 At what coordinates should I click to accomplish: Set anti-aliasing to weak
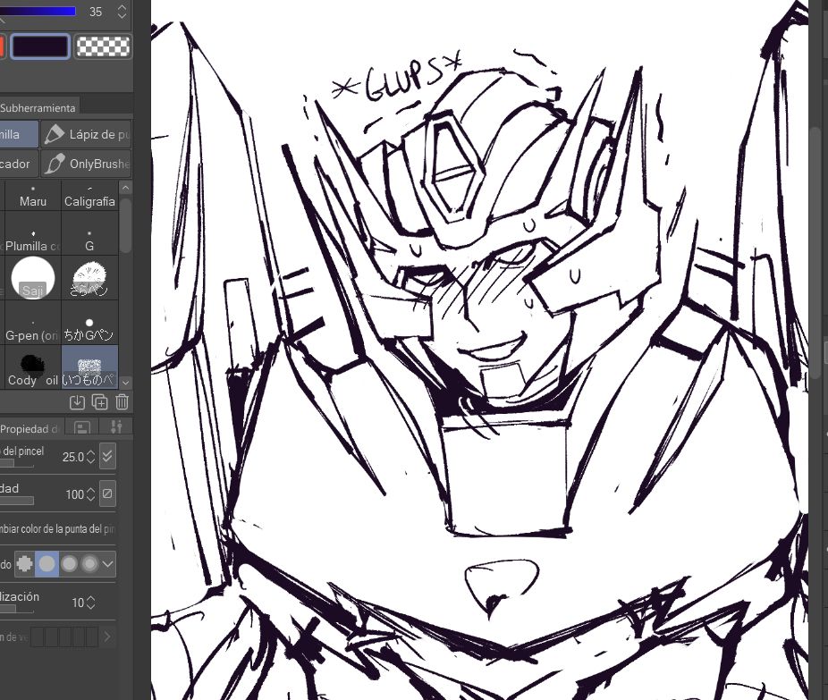tap(47, 564)
